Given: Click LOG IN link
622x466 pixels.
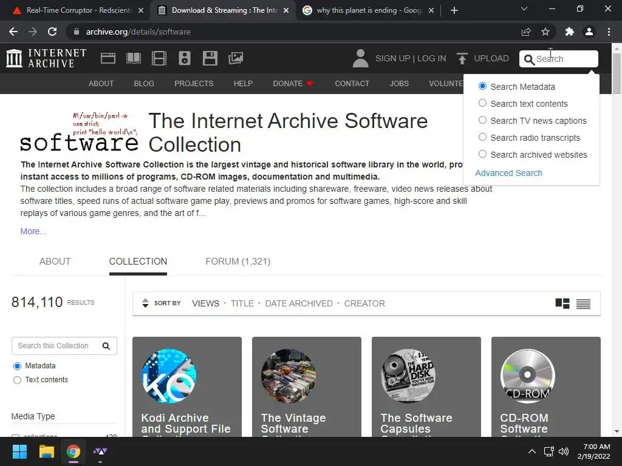Looking at the screenshot, I should [x=432, y=59].
